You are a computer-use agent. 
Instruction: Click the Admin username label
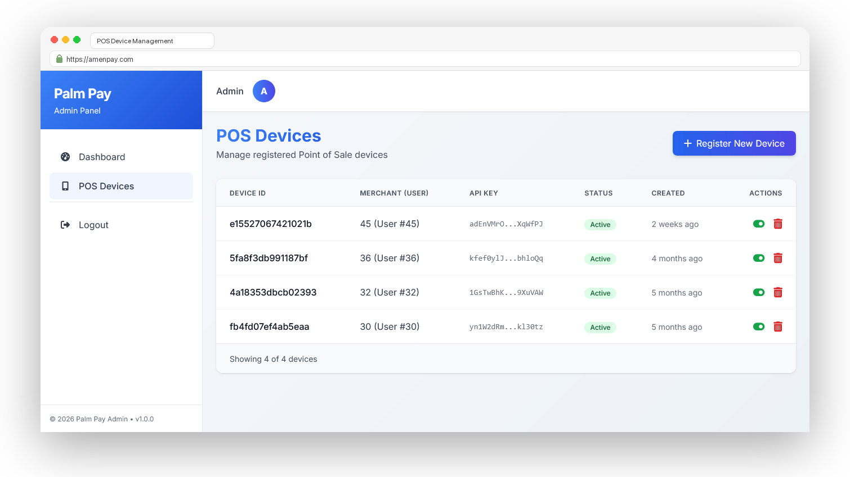pyautogui.click(x=230, y=91)
